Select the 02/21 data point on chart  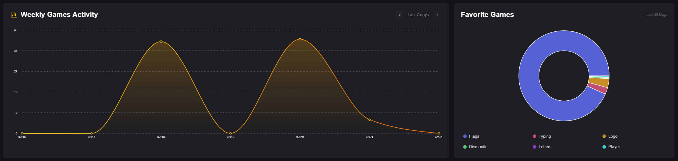tap(369, 120)
